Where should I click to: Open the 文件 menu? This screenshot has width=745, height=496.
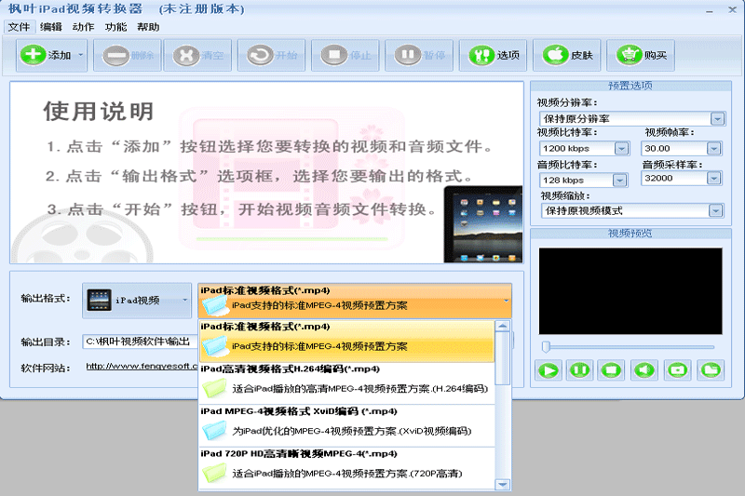point(19,27)
